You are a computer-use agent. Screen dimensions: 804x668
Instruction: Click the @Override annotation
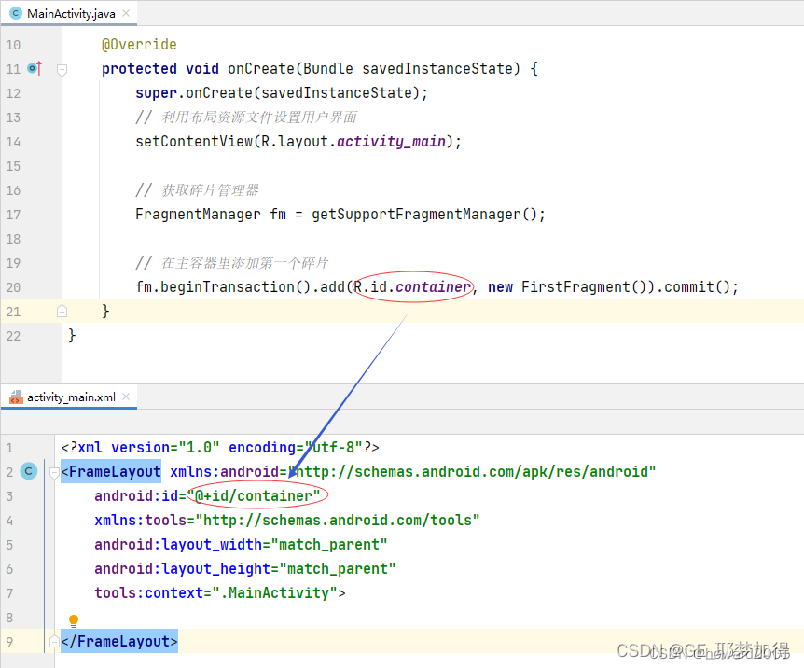coord(139,45)
